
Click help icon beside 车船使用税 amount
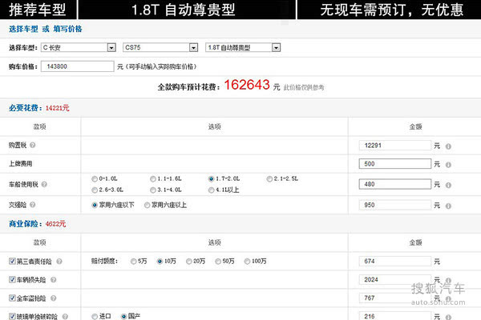pos(448,184)
